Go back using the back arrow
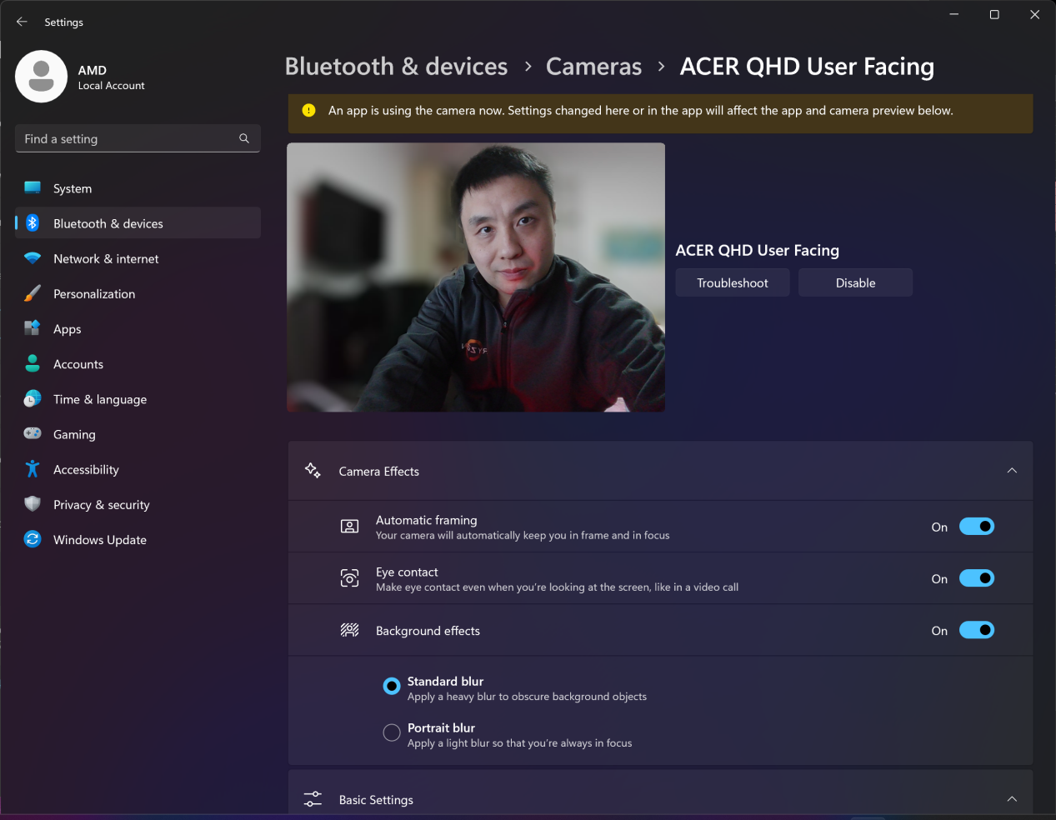1056x820 pixels. coord(22,22)
